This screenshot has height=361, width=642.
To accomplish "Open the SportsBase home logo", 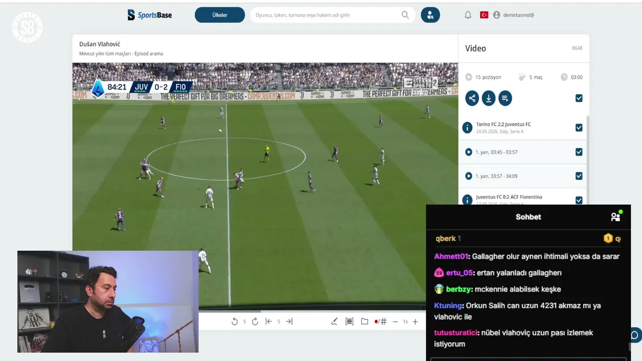I will pos(149,15).
